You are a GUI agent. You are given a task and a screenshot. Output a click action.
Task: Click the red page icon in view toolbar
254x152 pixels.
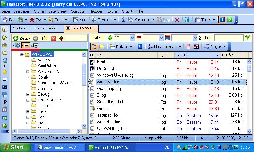pyautogui.click(x=188, y=47)
